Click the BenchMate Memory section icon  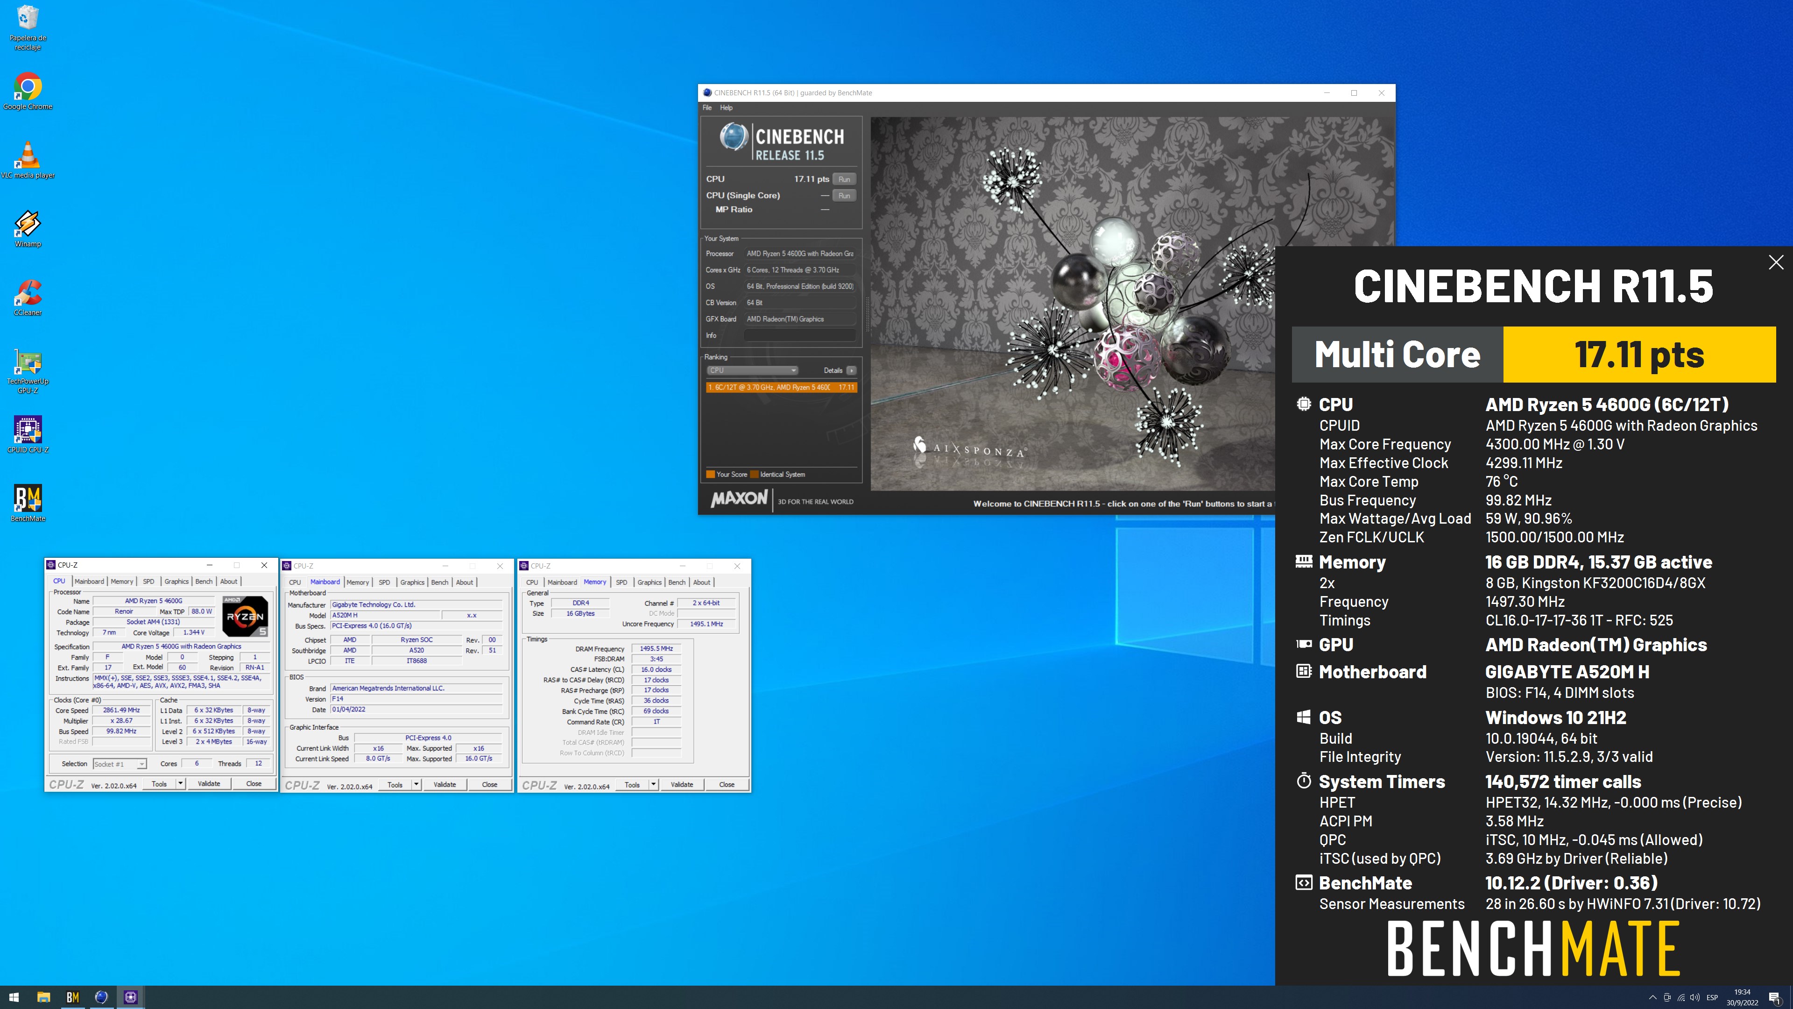[1304, 561]
